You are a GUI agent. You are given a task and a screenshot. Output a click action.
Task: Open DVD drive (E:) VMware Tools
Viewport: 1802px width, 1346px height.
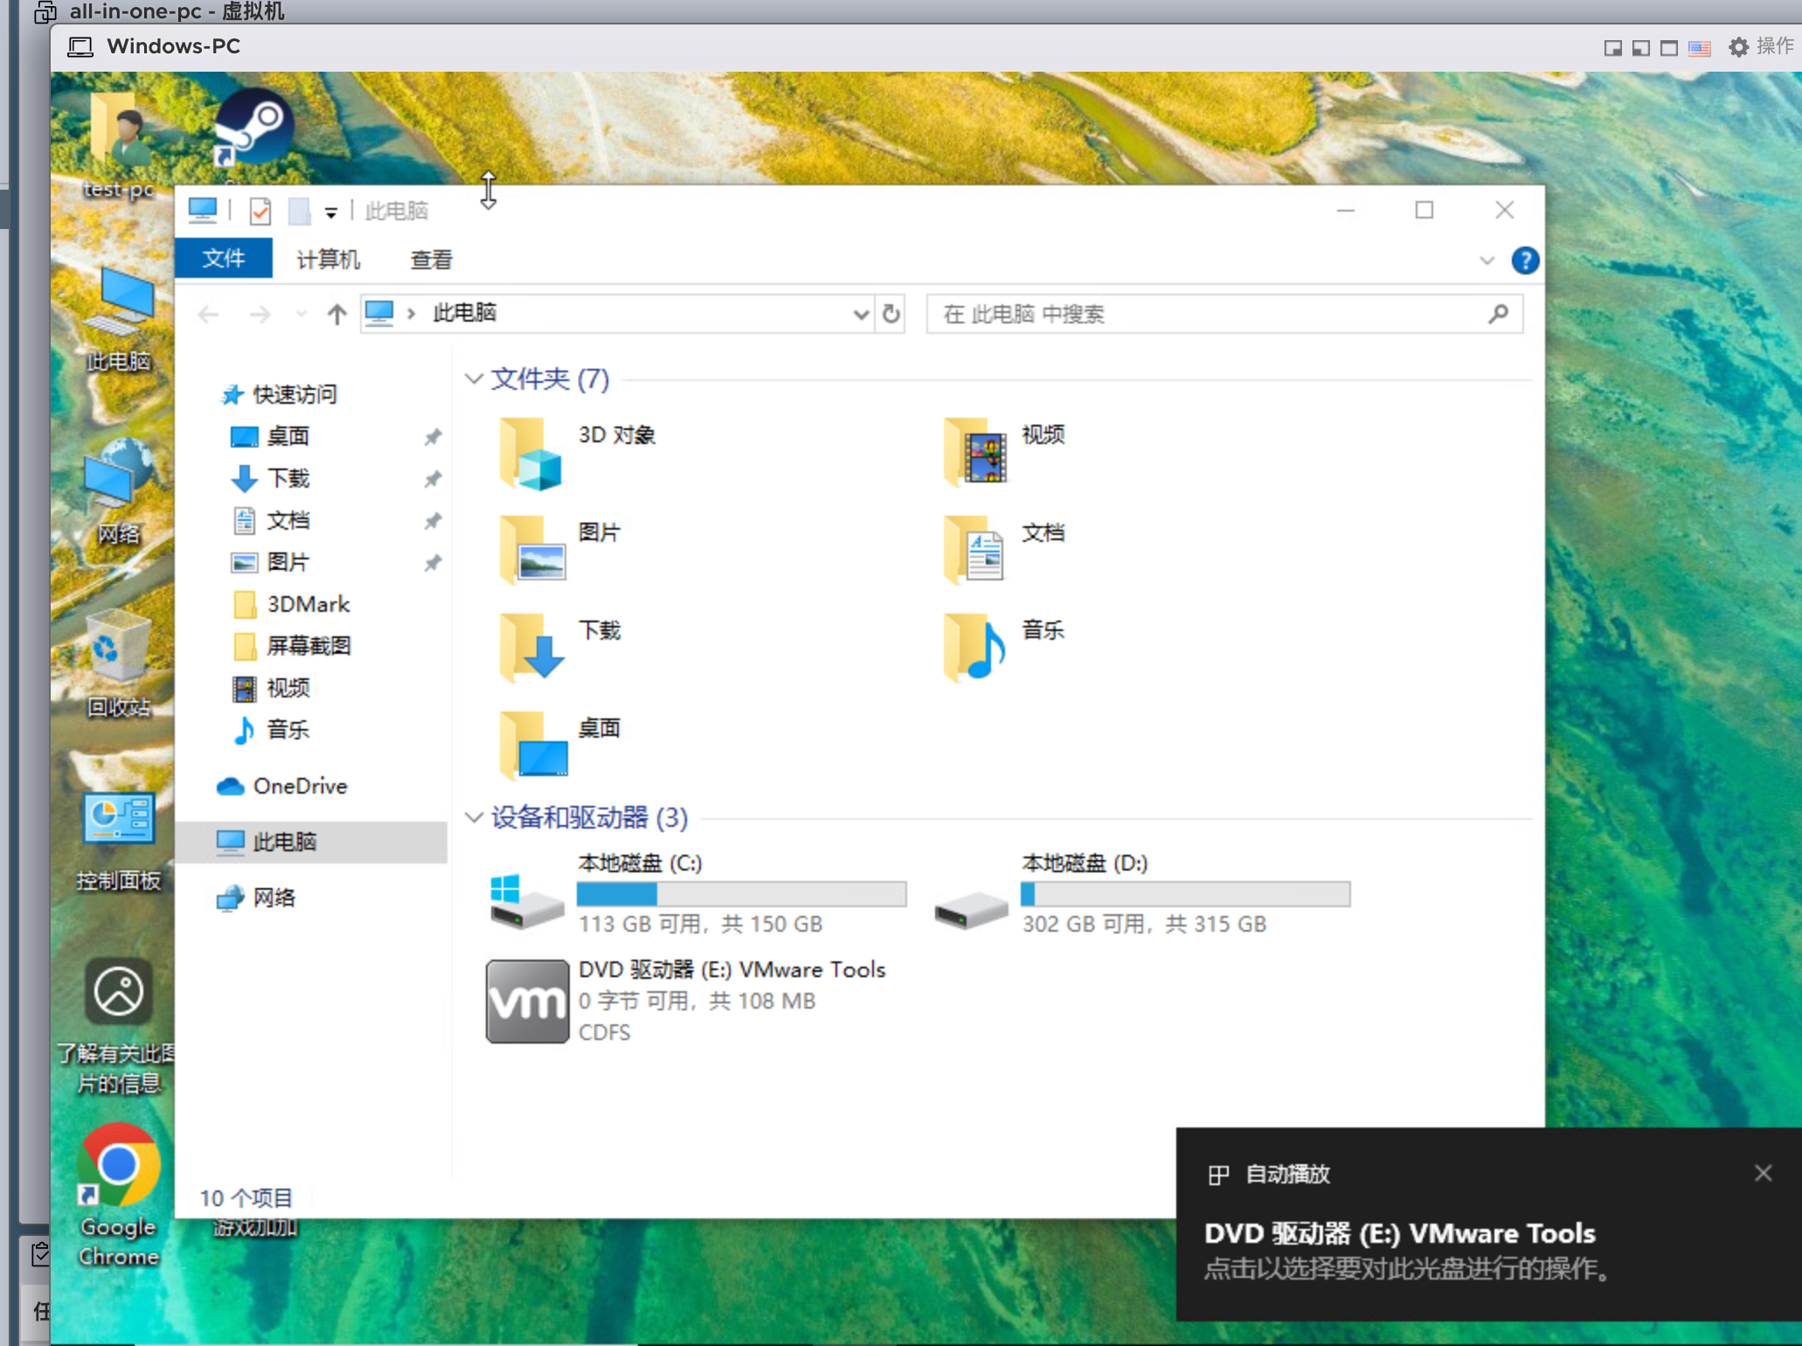(528, 1001)
